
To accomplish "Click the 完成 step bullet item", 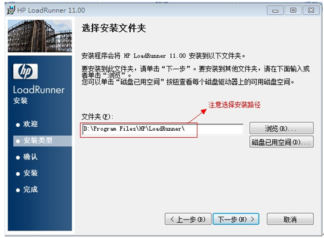I will point(27,190).
